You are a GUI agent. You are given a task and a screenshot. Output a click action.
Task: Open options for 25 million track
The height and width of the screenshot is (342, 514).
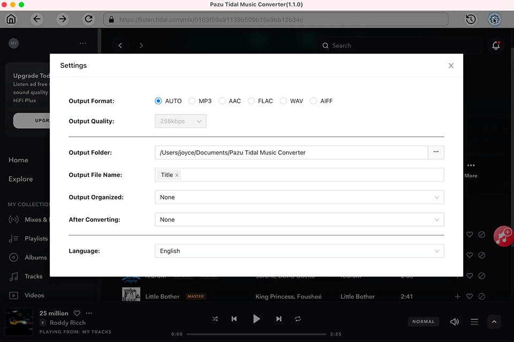click(x=89, y=313)
